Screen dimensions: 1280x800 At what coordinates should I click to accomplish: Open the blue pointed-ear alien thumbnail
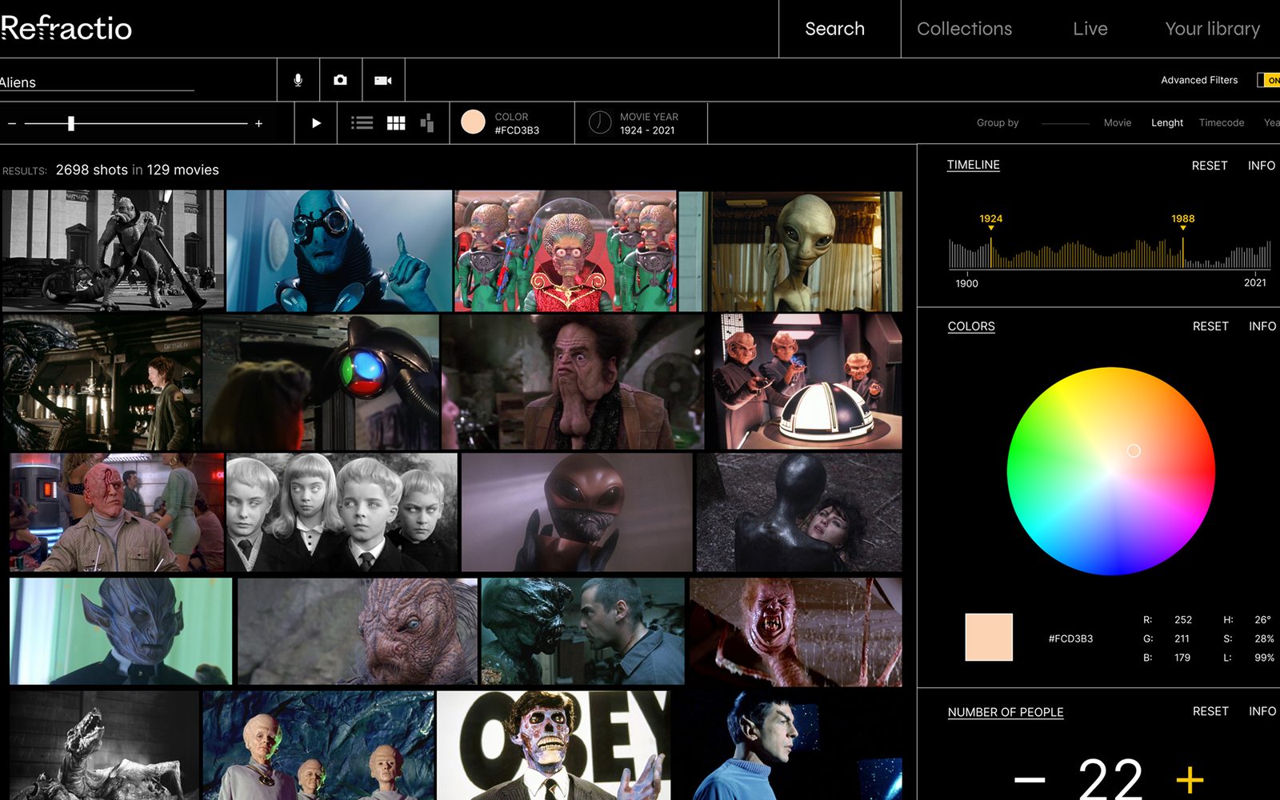[x=121, y=631]
